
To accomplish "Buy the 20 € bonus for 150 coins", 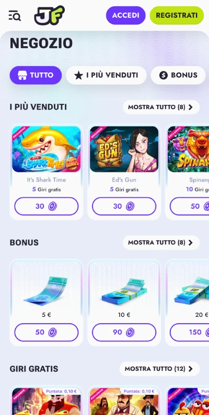I will [189, 332].
